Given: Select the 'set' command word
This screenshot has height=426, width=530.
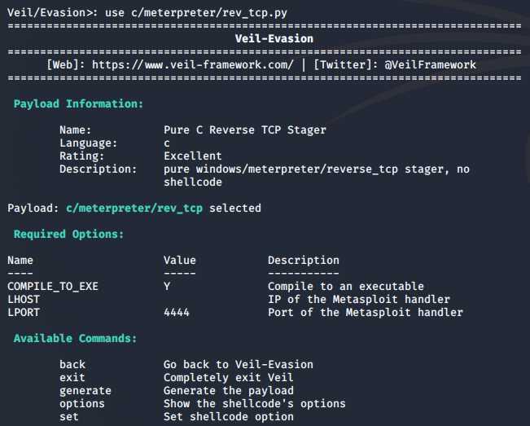Looking at the screenshot, I should click(68, 416).
